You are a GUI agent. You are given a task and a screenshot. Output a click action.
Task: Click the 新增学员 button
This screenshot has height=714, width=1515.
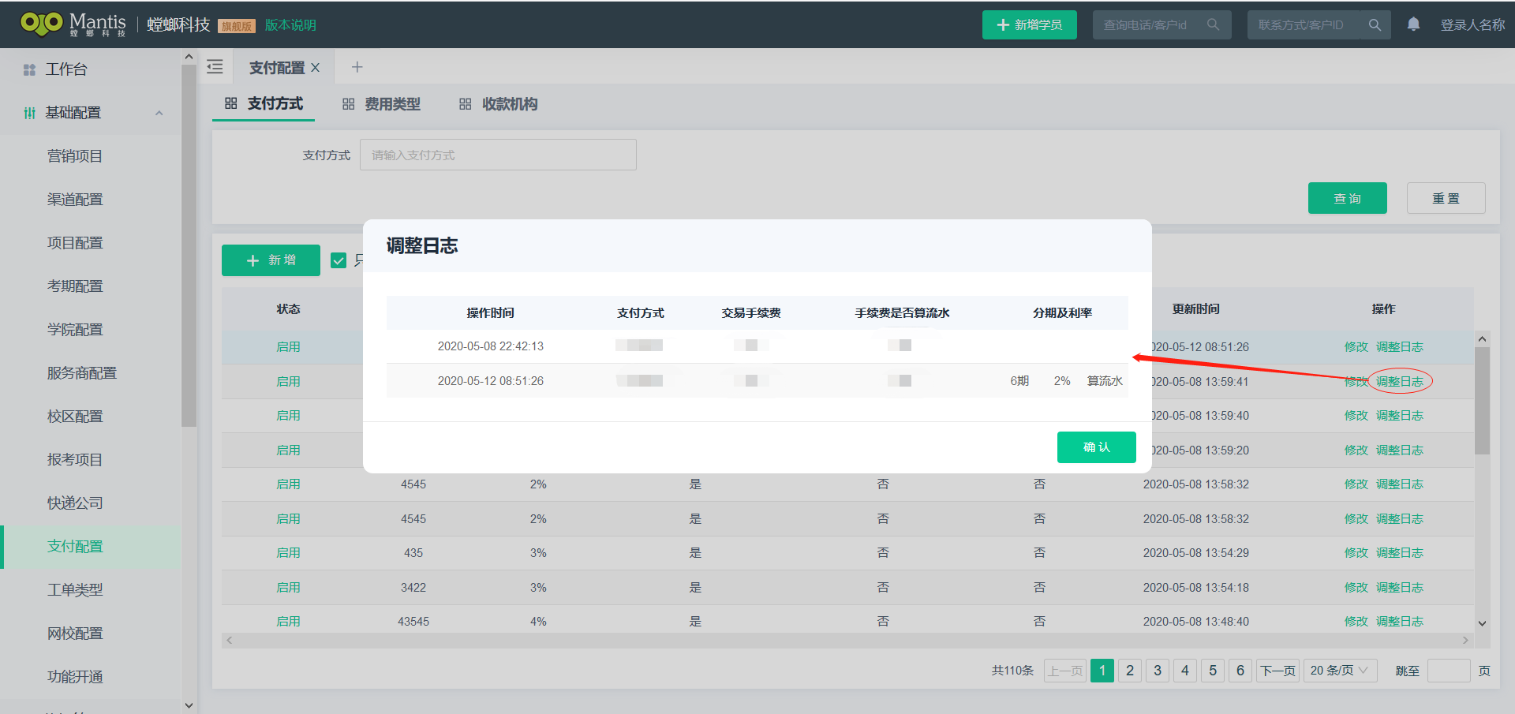click(x=1029, y=24)
